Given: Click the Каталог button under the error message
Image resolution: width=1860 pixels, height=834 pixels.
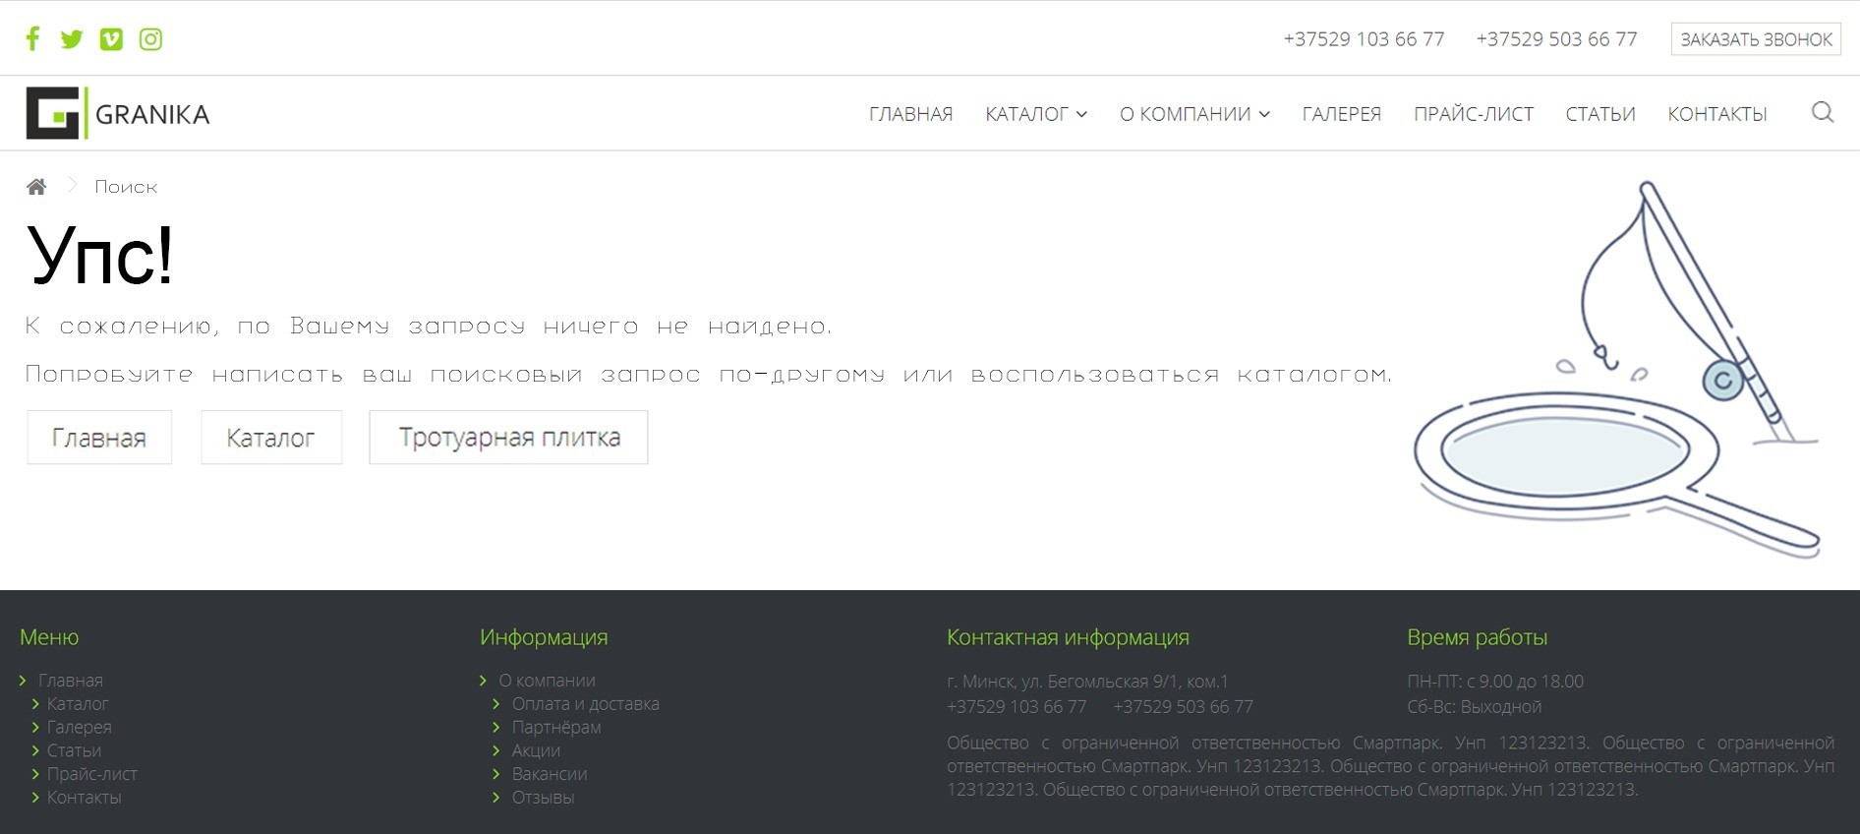Looking at the screenshot, I should (x=271, y=438).
